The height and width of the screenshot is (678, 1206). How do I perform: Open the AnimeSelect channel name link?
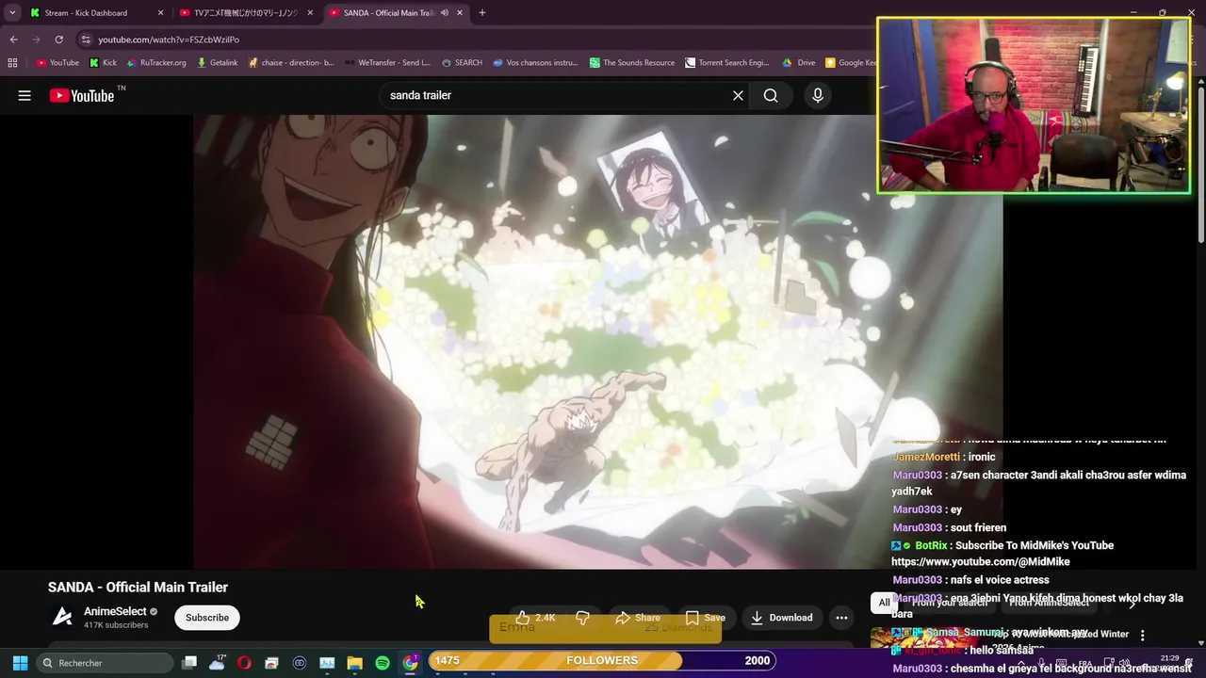115,611
